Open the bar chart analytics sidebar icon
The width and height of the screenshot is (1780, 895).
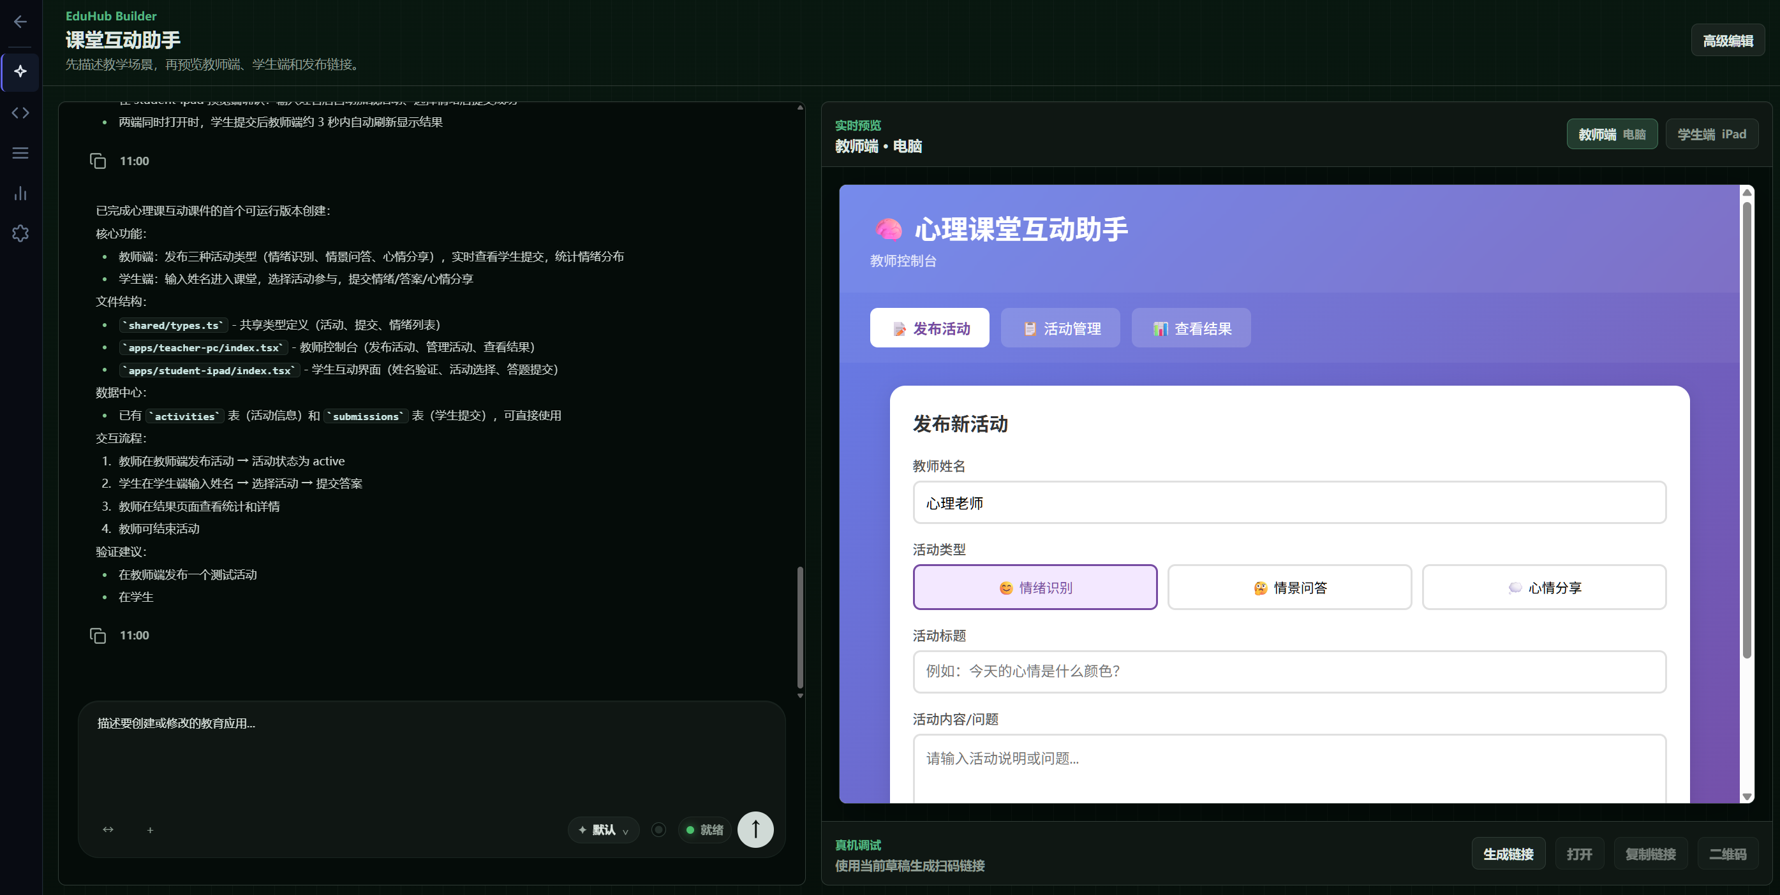[x=20, y=193]
